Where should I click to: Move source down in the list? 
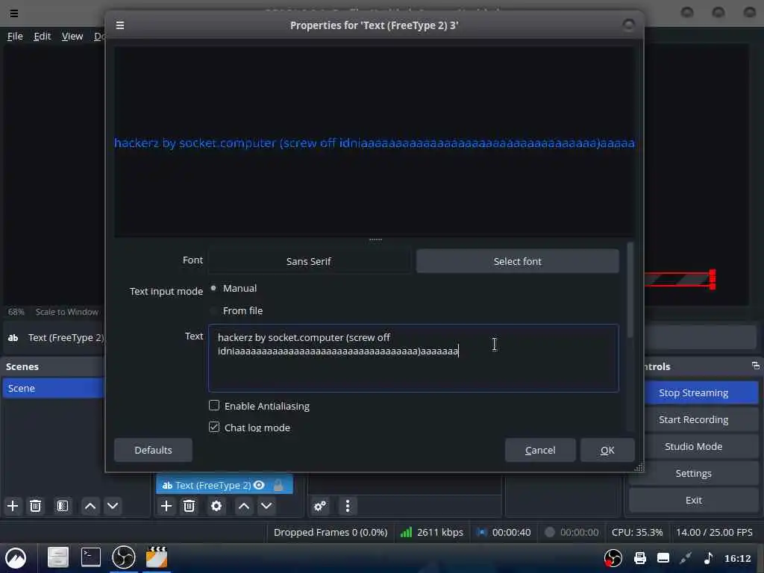[x=266, y=506]
